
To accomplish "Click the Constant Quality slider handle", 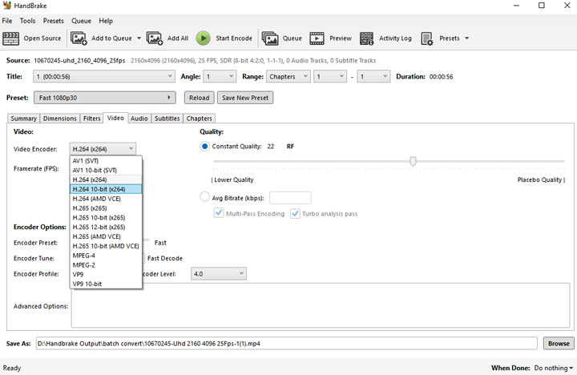I will (413, 161).
